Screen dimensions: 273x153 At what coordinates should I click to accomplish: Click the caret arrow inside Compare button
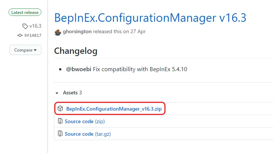coord(35,50)
